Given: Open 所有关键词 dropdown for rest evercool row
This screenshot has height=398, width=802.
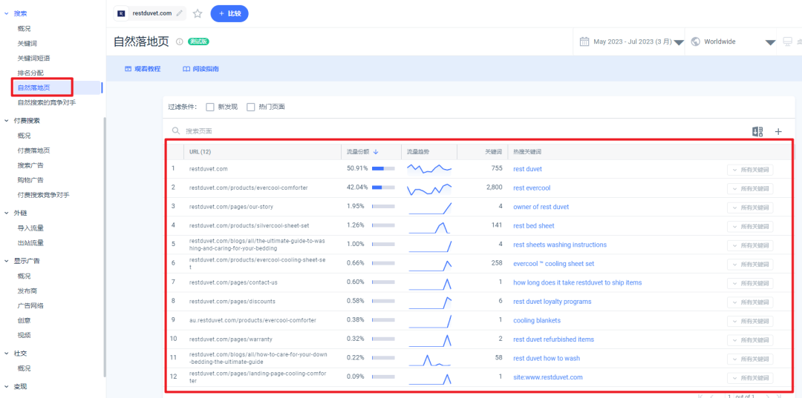Looking at the screenshot, I should [x=750, y=189].
